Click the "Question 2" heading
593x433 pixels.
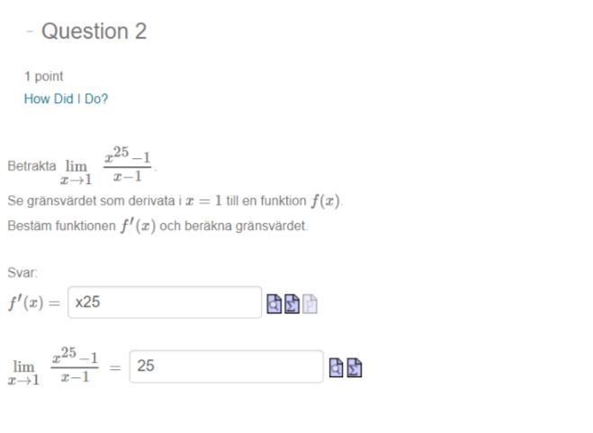[x=94, y=31]
